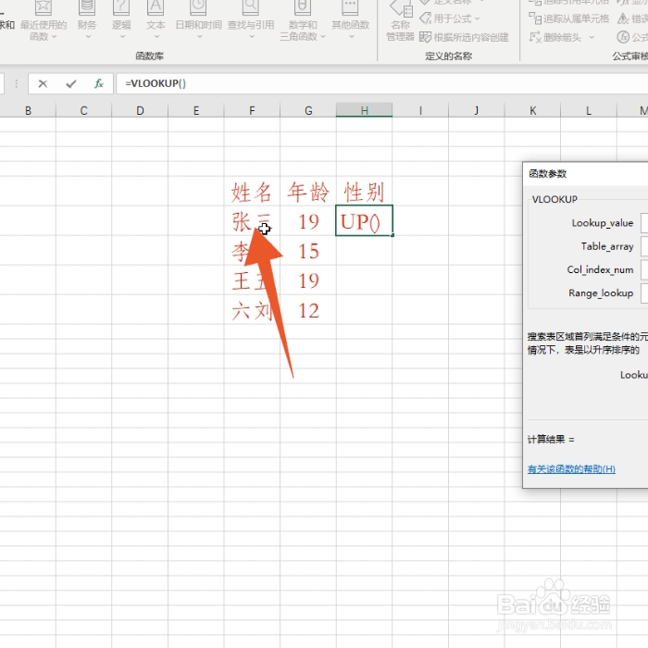Image resolution: width=648 pixels, height=648 pixels.
Task: Select the age cell with value 12
Action: coord(308,310)
